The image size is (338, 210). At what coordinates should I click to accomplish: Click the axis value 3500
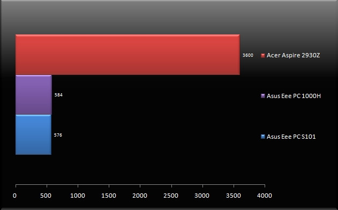click(x=233, y=196)
